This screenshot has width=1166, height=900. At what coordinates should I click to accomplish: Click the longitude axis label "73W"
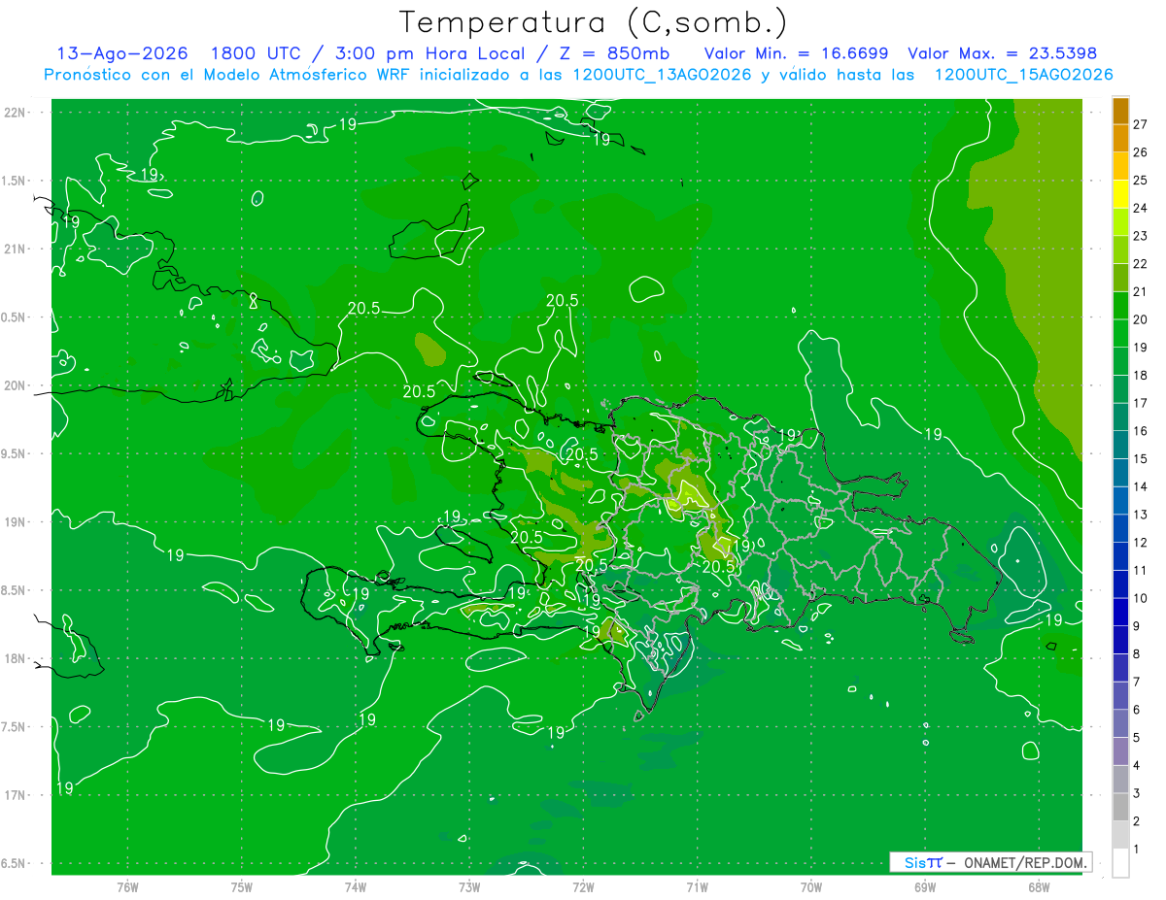tap(469, 887)
